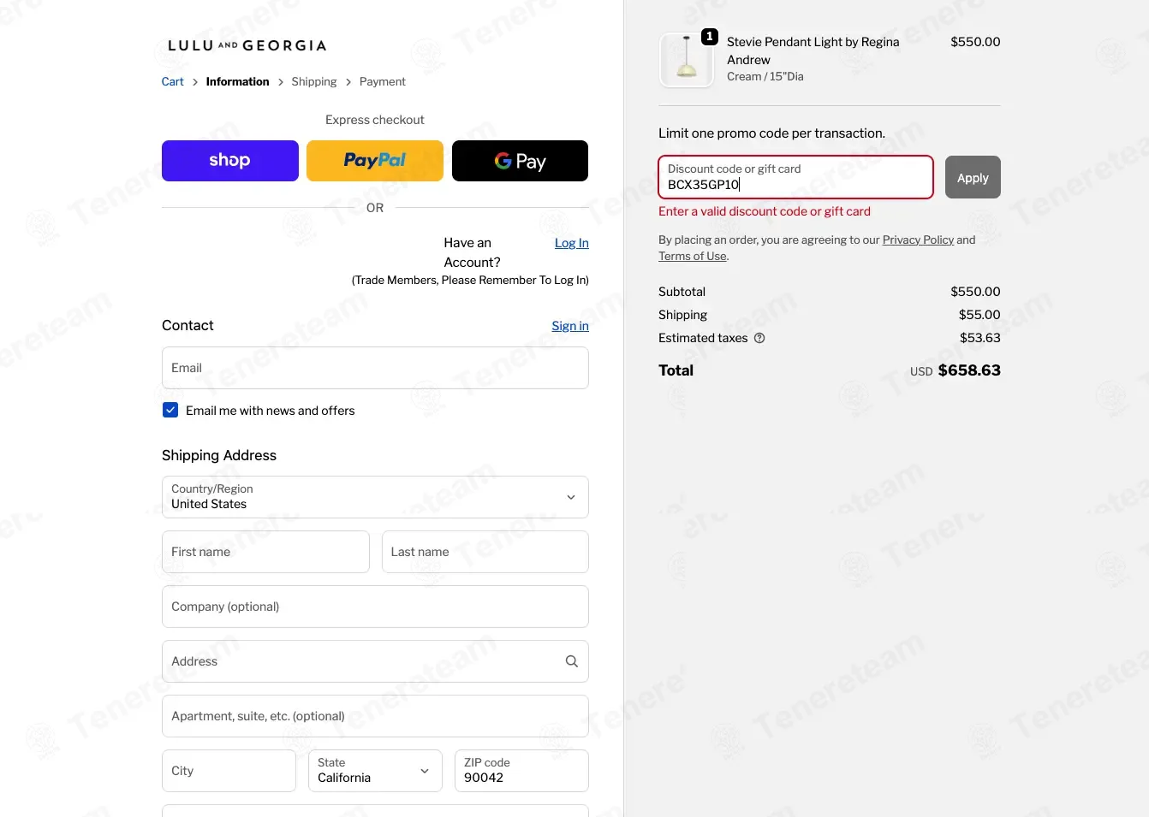
Task: Click the Log In link
Action: pos(572,243)
